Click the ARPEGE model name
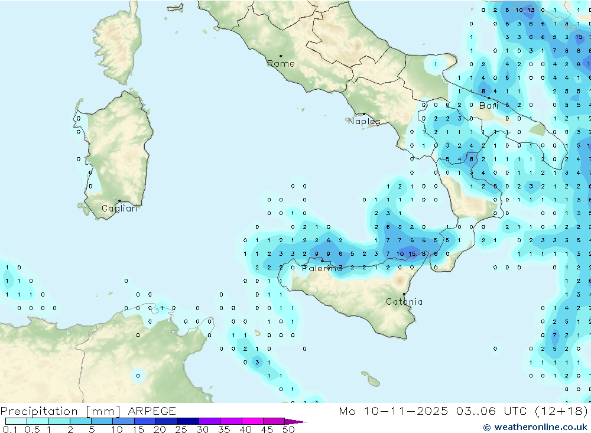Viewport: 591px width, 433px height. click(x=152, y=411)
